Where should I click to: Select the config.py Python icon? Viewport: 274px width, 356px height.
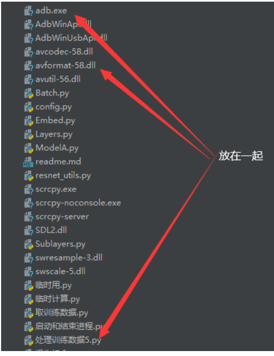pos(28,107)
